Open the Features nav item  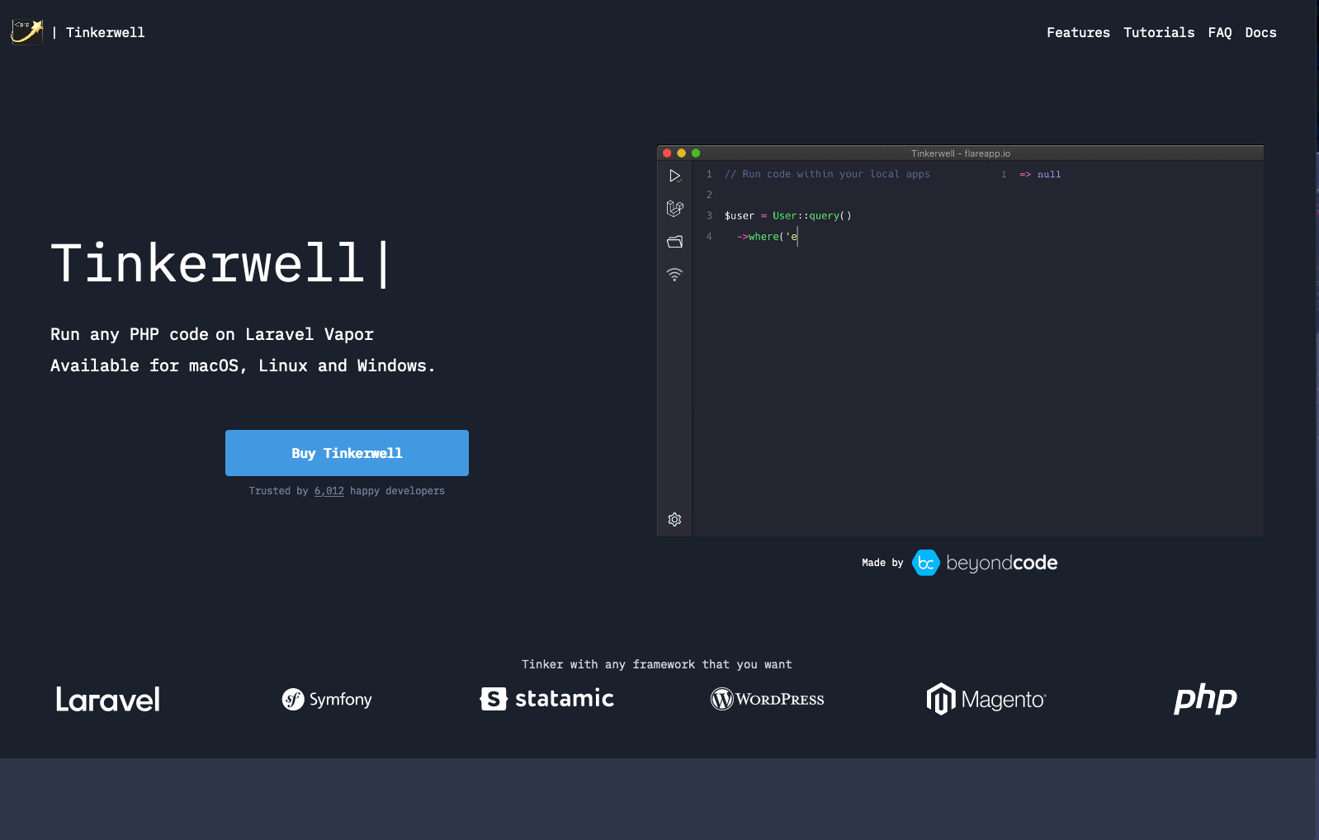tap(1078, 32)
